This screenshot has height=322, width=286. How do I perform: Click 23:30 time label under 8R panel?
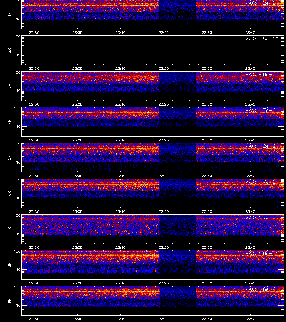207,283
